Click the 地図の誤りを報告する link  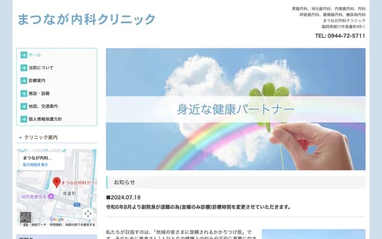pyautogui.click(x=80, y=225)
